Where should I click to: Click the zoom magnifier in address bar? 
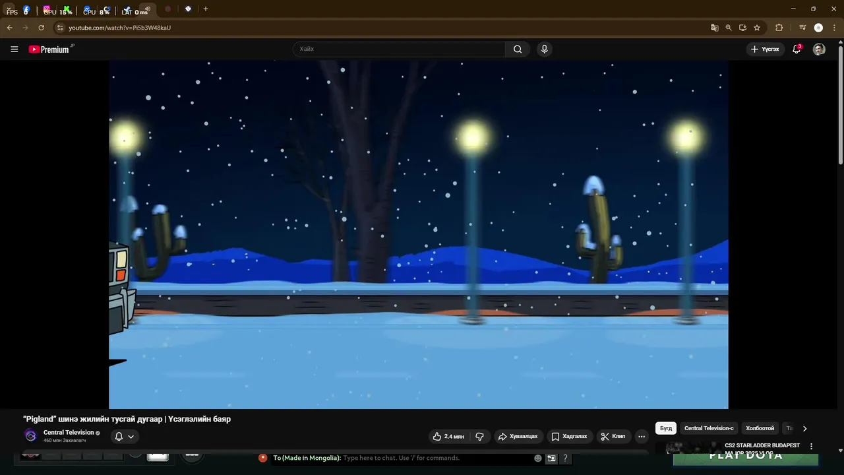coord(729,28)
